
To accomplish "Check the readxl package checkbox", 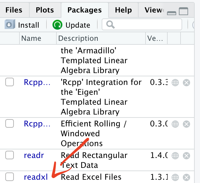I will [10, 176].
